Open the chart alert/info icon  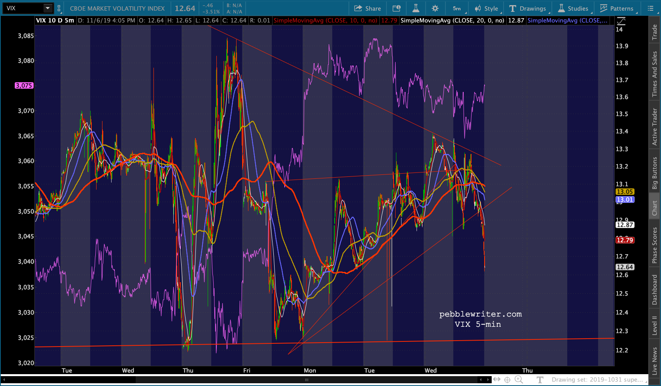[x=396, y=8]
